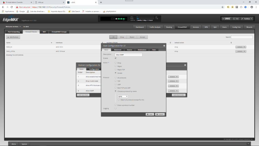Viewport: 259px width, 146px height.
Task: Switch to the Advanced rule tab
Action: 117,50
